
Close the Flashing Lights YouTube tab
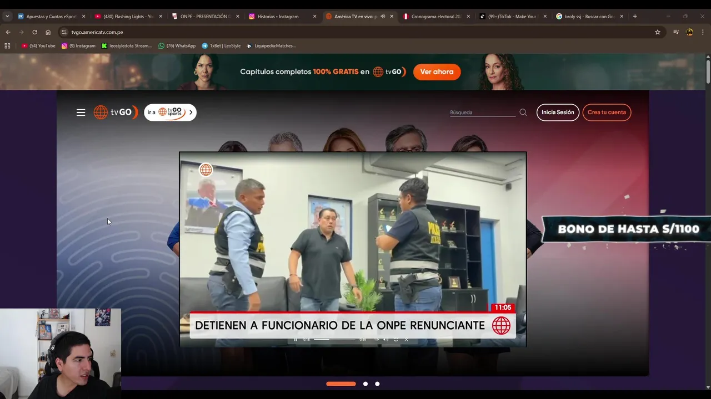[161, 17]
